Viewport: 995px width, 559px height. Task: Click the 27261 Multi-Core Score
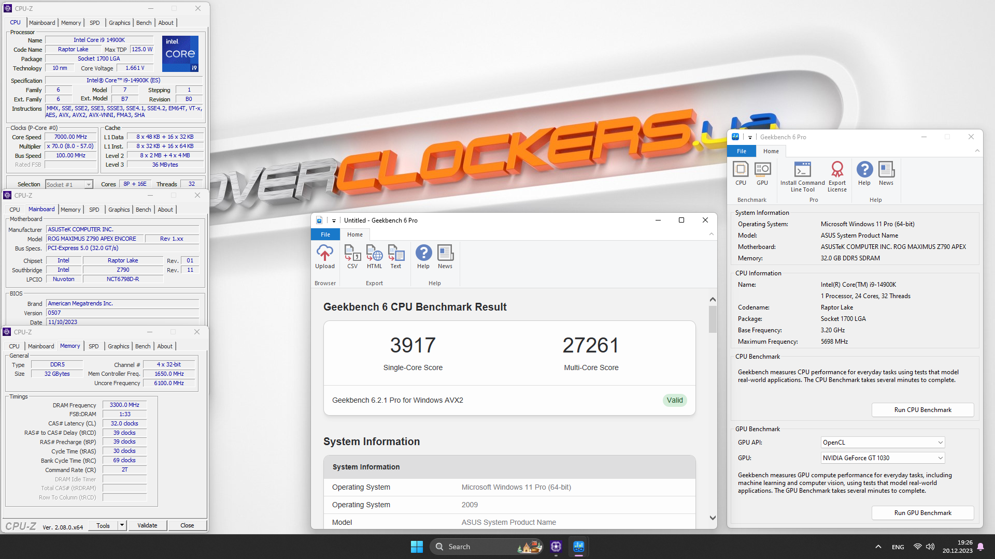coord(591,345)
